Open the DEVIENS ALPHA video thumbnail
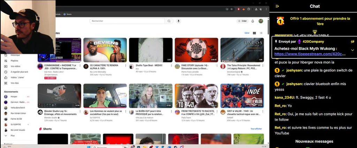 [x=105, y=50]
